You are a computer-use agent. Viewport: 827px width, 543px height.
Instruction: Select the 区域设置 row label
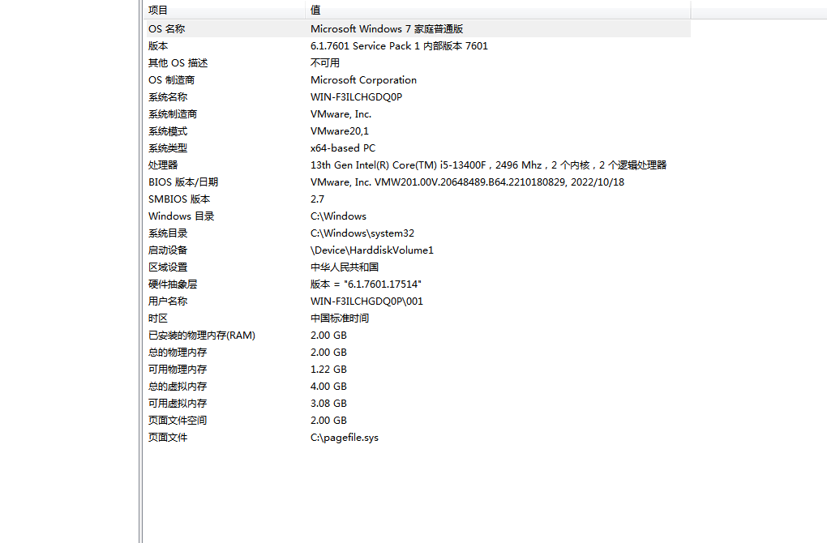tap(168, 267)
